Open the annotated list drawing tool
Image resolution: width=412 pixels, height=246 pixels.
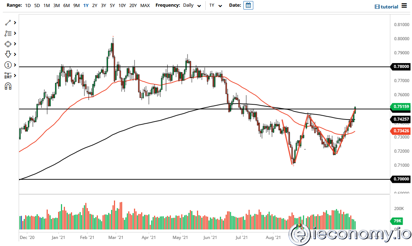coord(8,33)
